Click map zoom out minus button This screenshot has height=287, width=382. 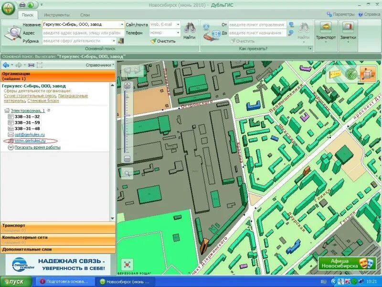(127, 159)
